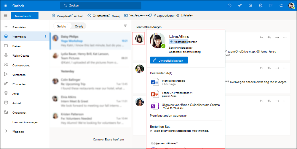297x149 pixels.
Task: Reply to the second message
Action: click(262, 68)
